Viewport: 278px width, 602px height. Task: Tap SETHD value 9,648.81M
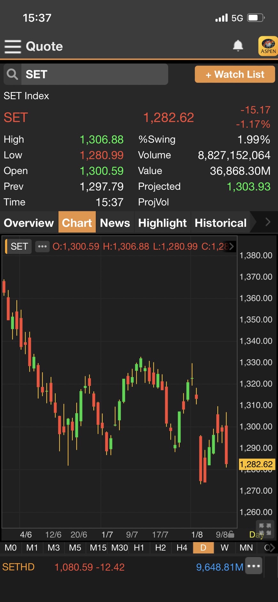click(x=220, y=567)
